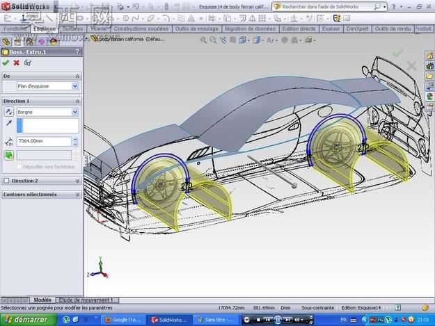Open the FeatureManager design tree tab
The height and width of the screenshot is (326, 435).
click(6, 42)
